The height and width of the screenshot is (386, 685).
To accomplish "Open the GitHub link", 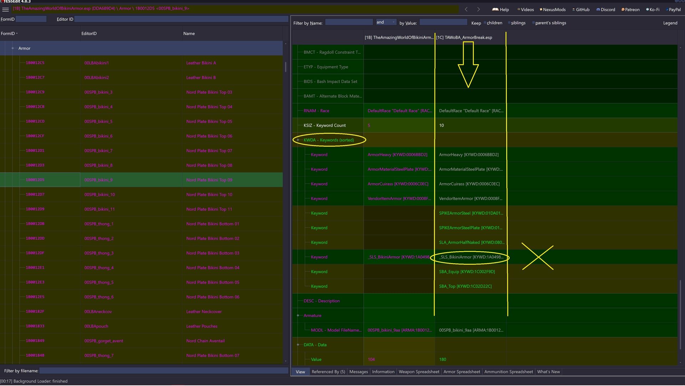I will point(581,10).
